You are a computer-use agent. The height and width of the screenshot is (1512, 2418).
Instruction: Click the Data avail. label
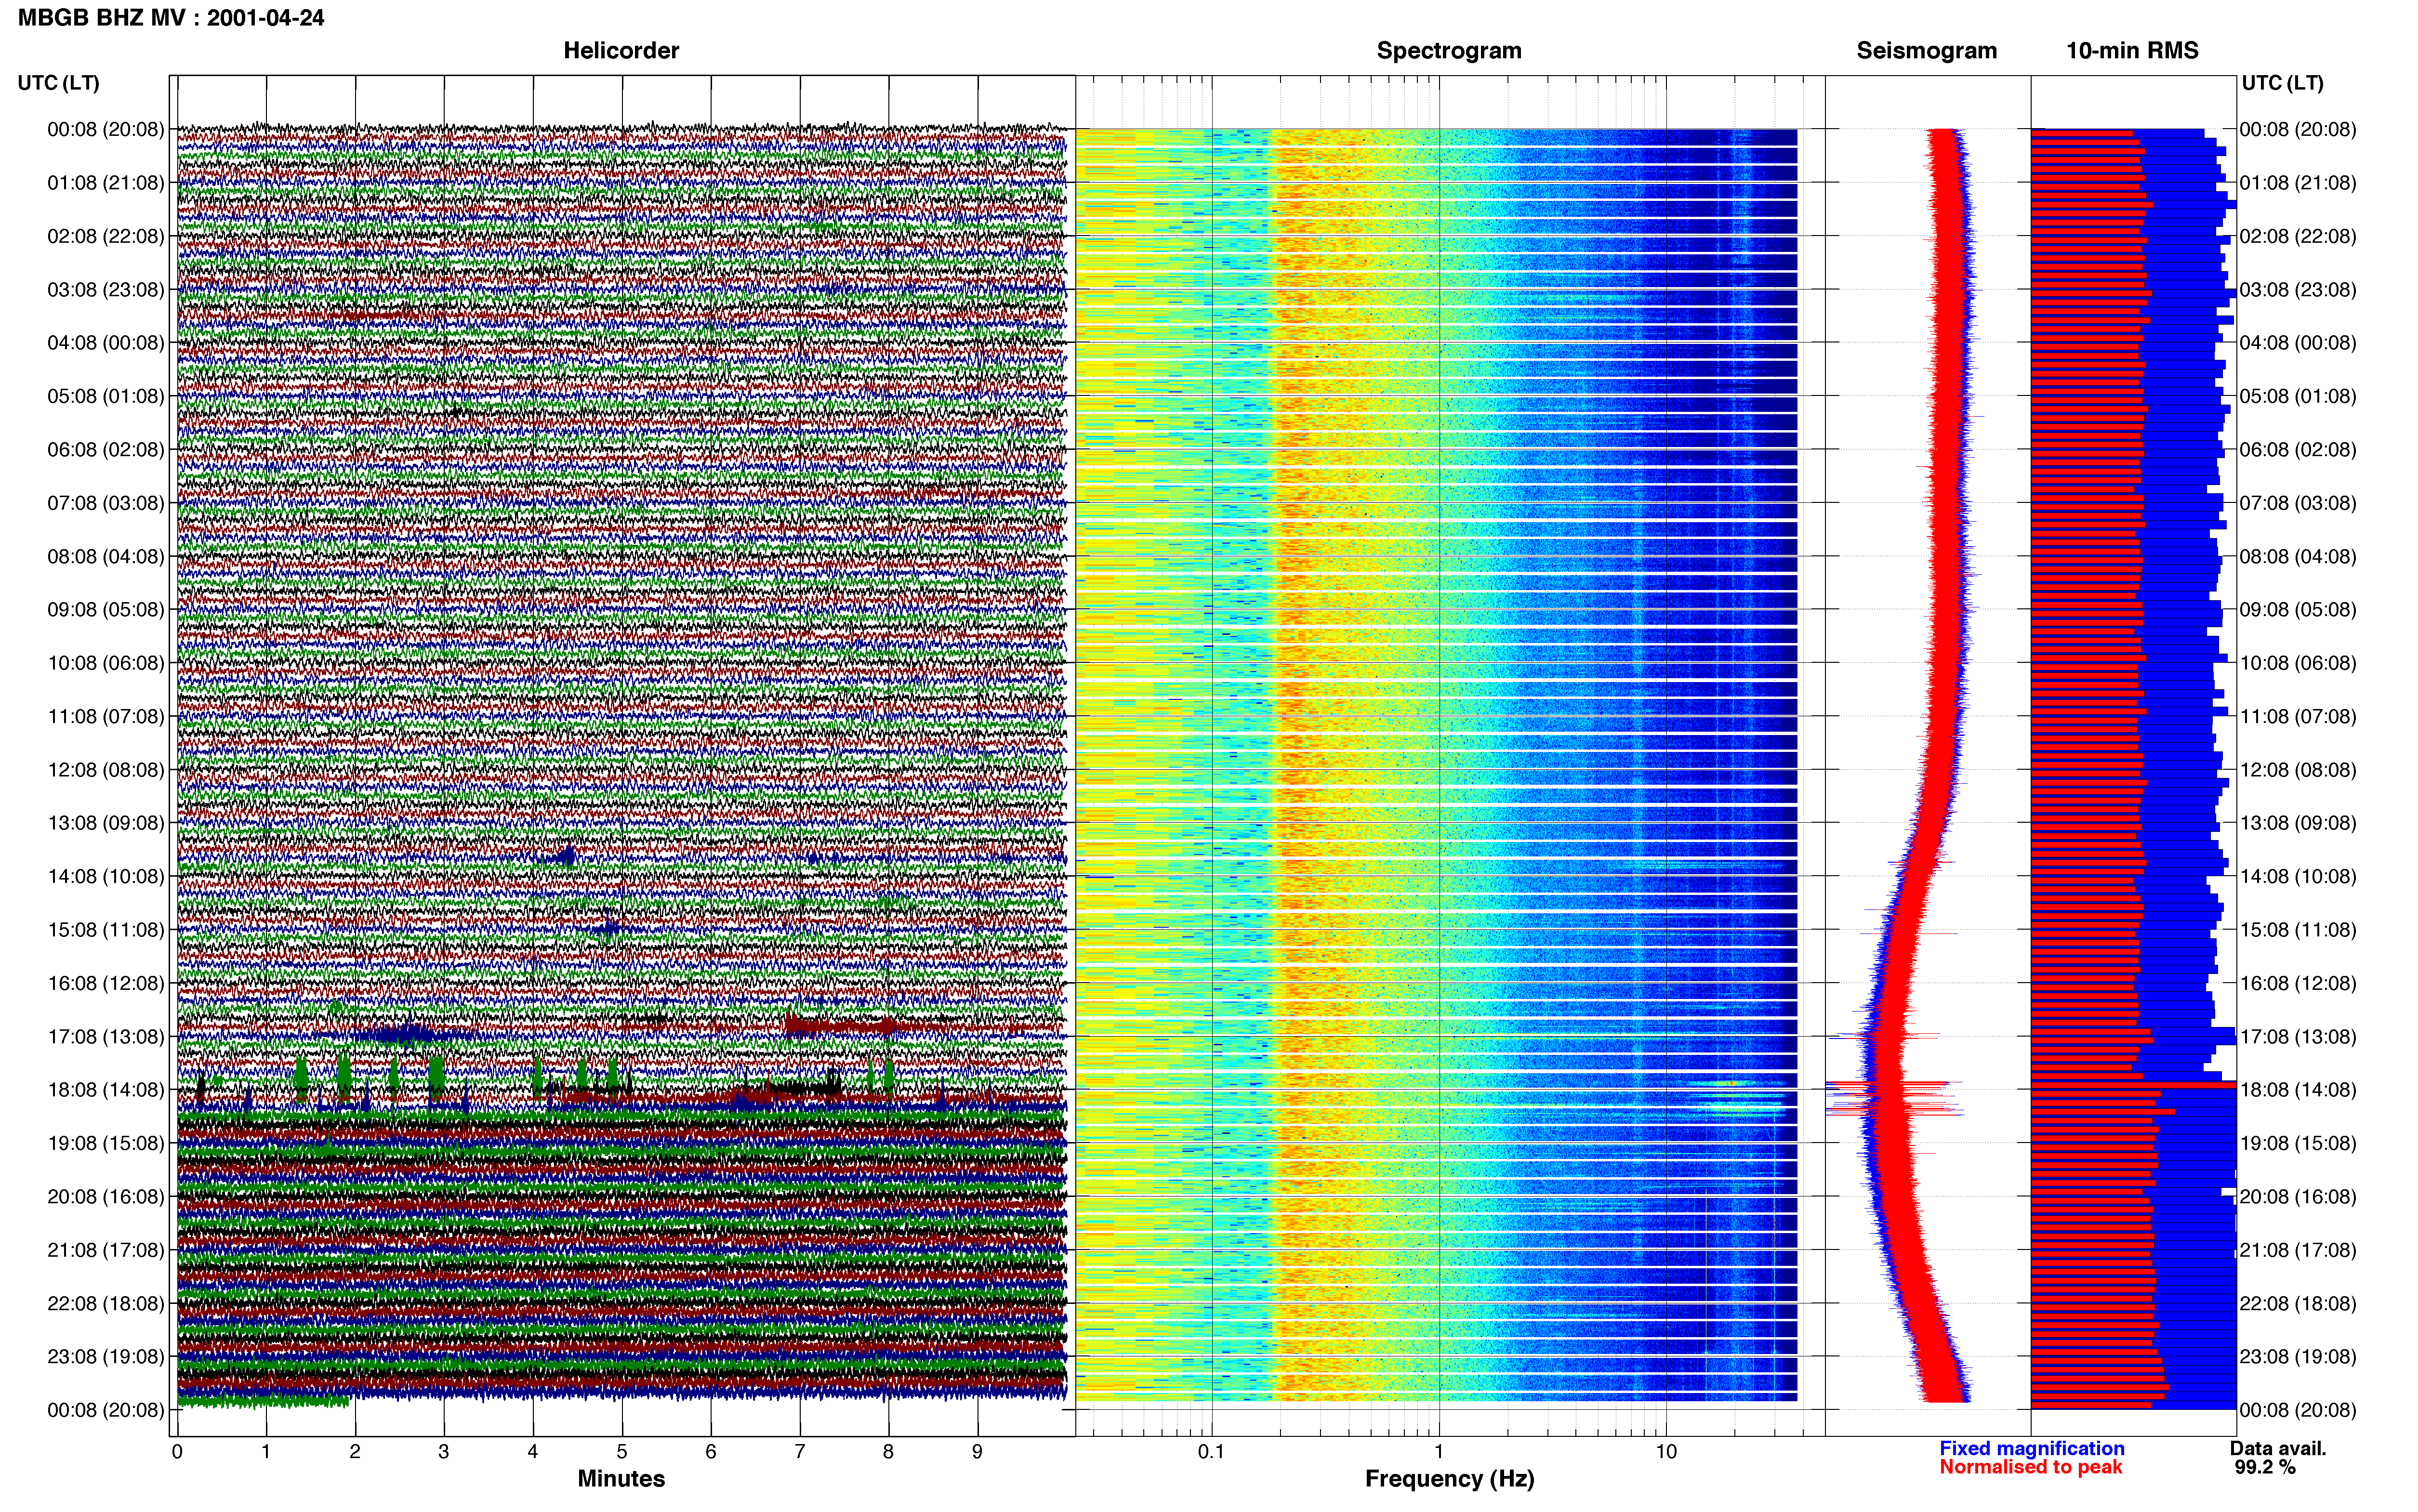point(2278,1448)
